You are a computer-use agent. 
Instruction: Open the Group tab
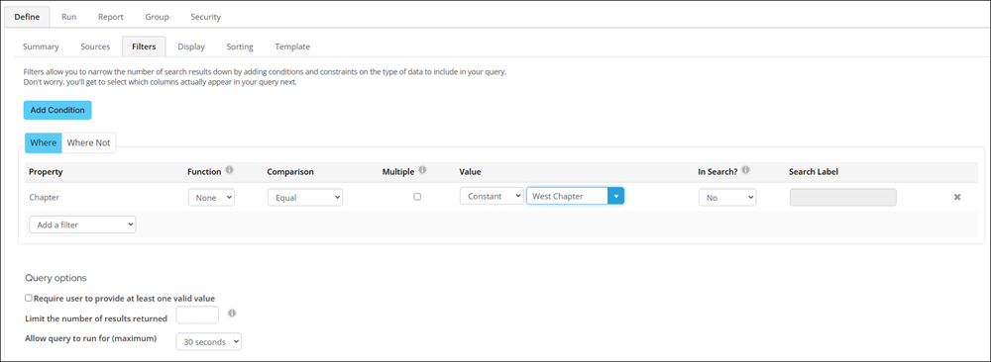click(158, 17)
